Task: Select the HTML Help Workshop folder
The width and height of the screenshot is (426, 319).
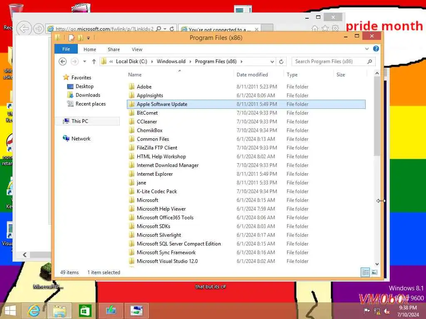Action: click(x=161, y=157)
